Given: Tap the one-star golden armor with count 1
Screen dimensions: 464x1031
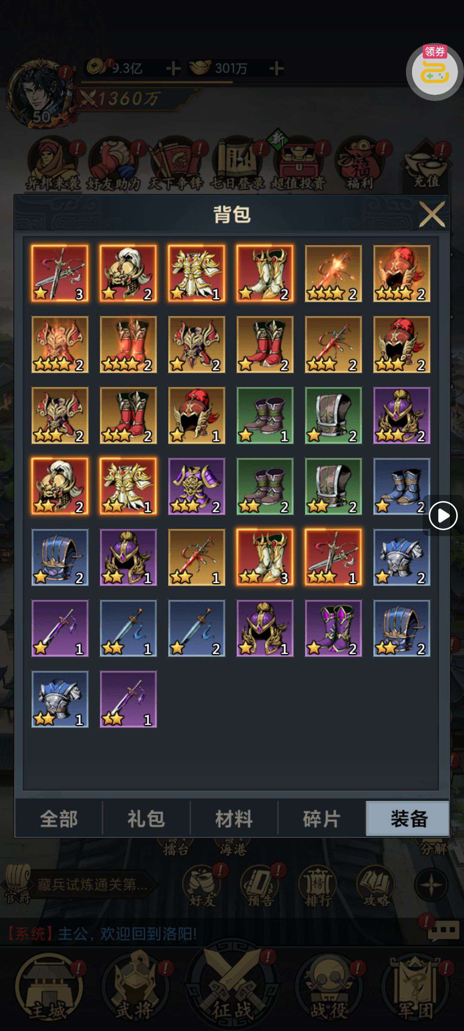Looking at the screenshot, I should (x=196, y=273).
